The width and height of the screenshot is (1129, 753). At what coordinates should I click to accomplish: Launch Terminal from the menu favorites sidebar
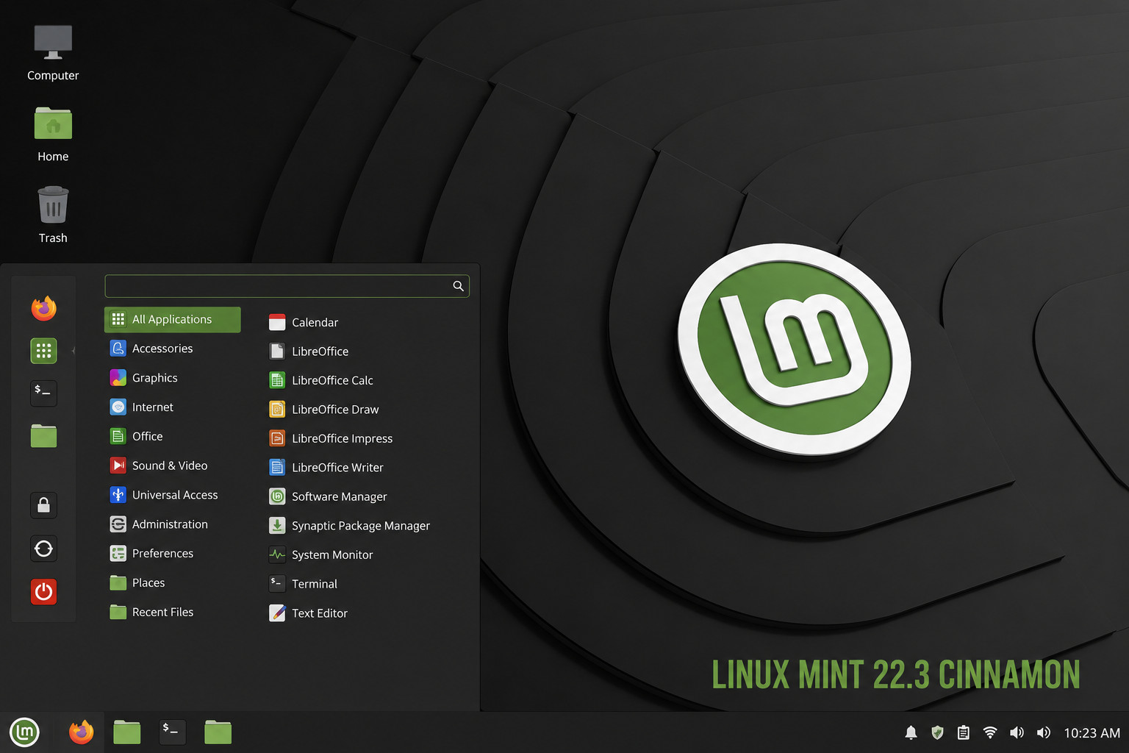point(43,393)
